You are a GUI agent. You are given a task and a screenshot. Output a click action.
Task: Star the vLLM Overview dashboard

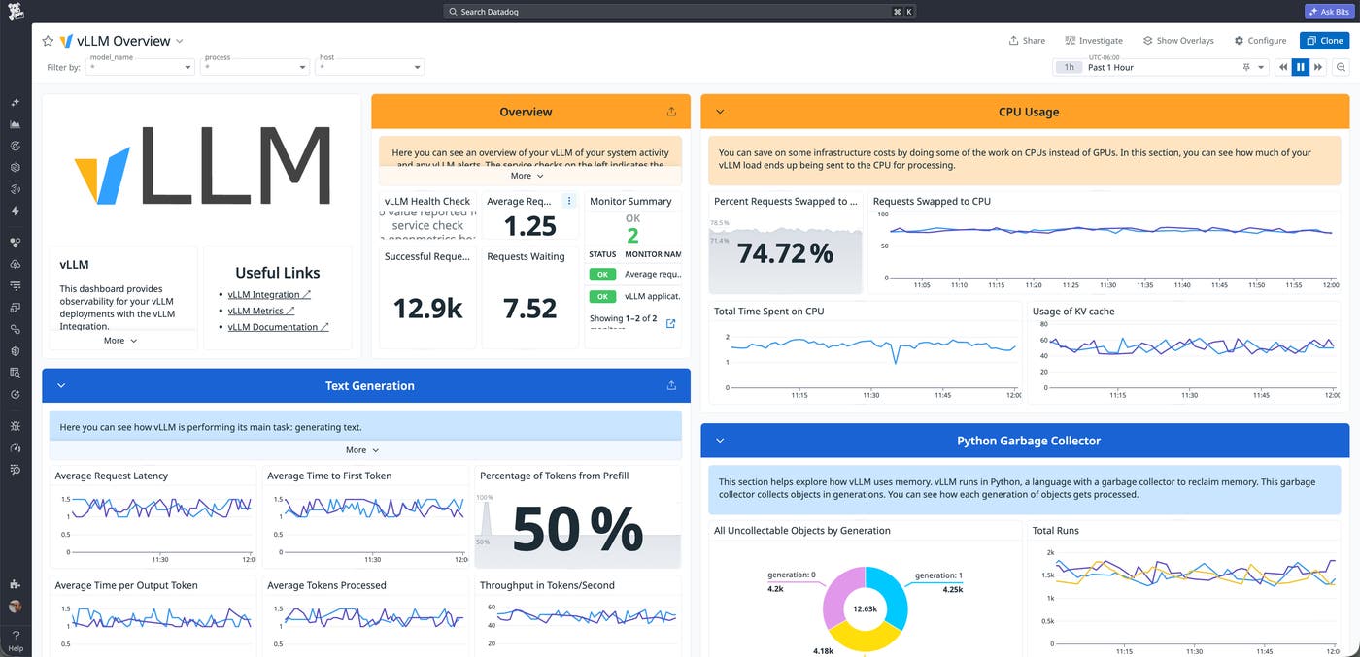click(48, 41)
